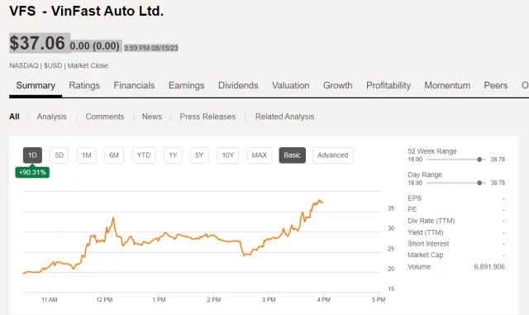Open the Financials tab
The image size is (529, 315).
134,85
